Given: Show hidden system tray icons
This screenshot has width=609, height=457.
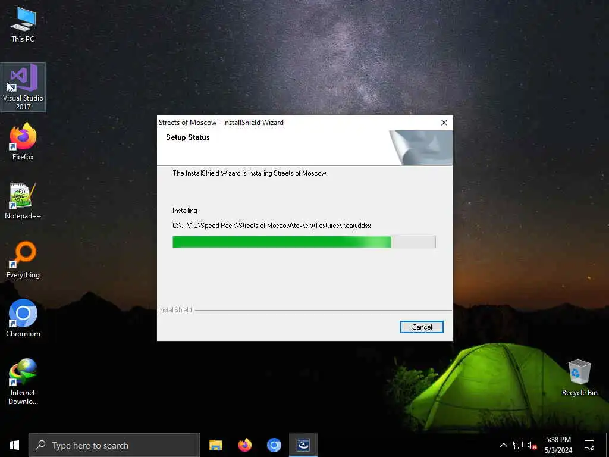Looking at the screenshot, I should click(503, 445).
